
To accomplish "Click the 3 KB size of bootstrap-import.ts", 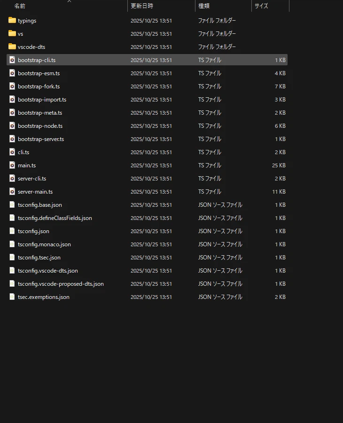I will coord(280,100).
